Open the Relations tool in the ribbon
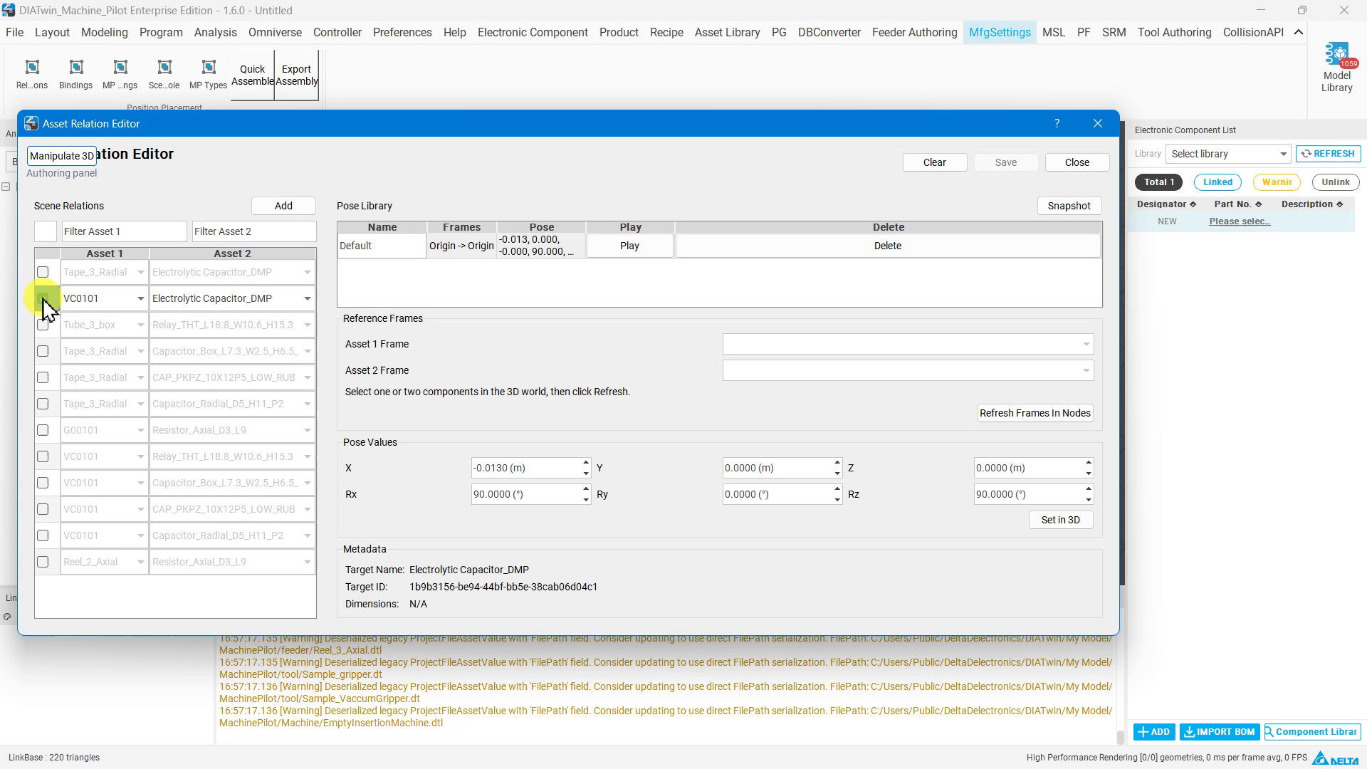This screenshot has height=769, width=1367. [32, 74]
